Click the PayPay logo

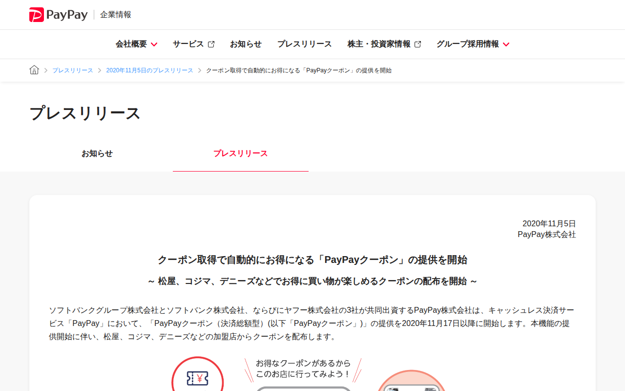tap(58, 15)
